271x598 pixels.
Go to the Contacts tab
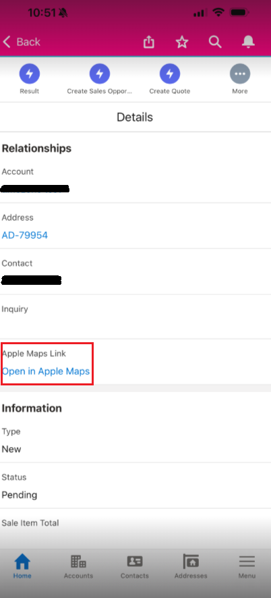click(x=135, y=566)
